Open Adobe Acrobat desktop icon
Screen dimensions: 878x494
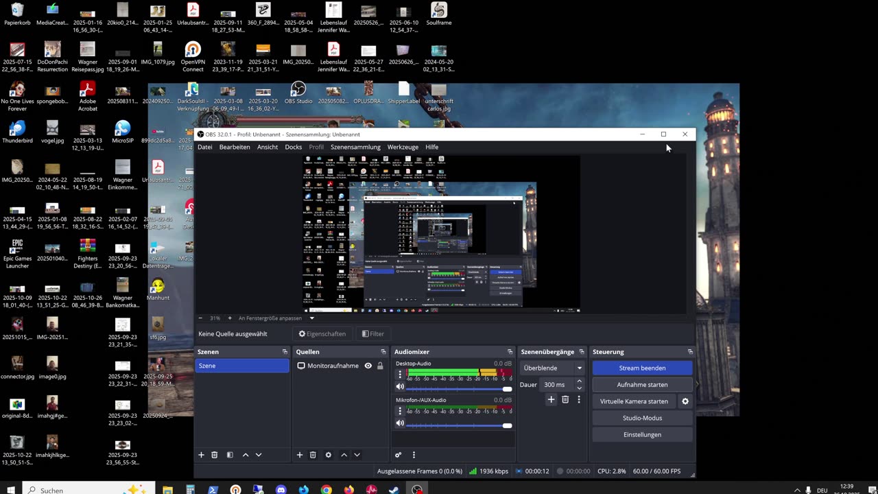click(x=87, y=96)
